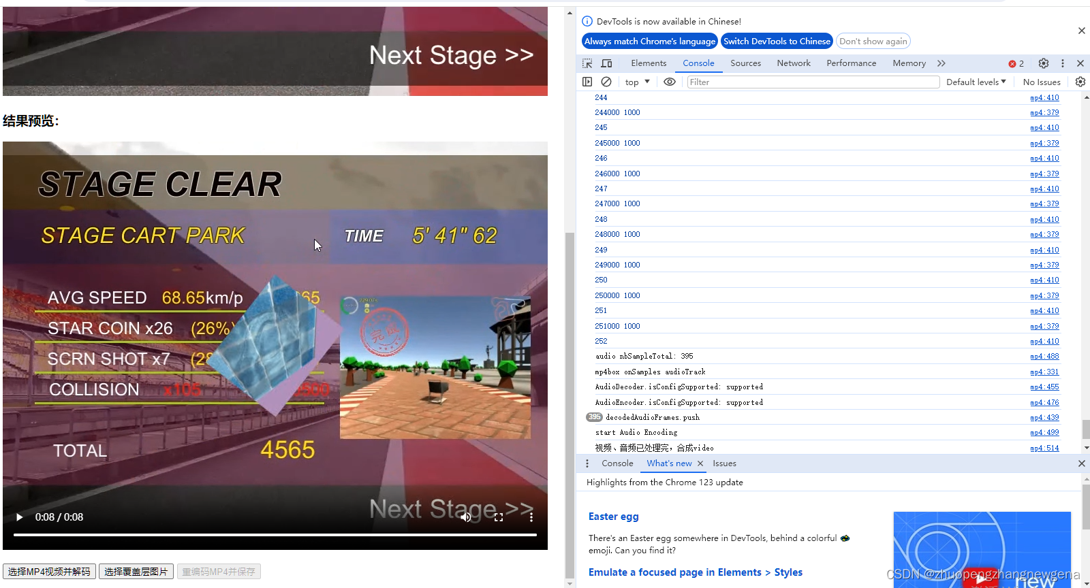Click Don't show again button
Image resolution: width=1090 pixels, height=588 pixels.
[873, 42]
